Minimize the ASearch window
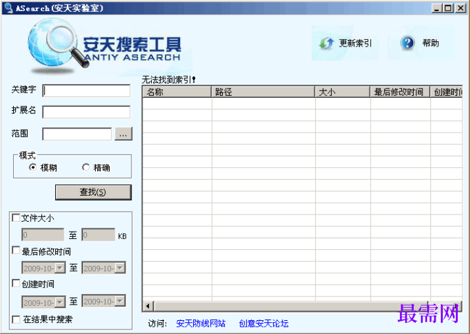The width and height of the screenshot is (471, 334). click(x=437, y=8)
